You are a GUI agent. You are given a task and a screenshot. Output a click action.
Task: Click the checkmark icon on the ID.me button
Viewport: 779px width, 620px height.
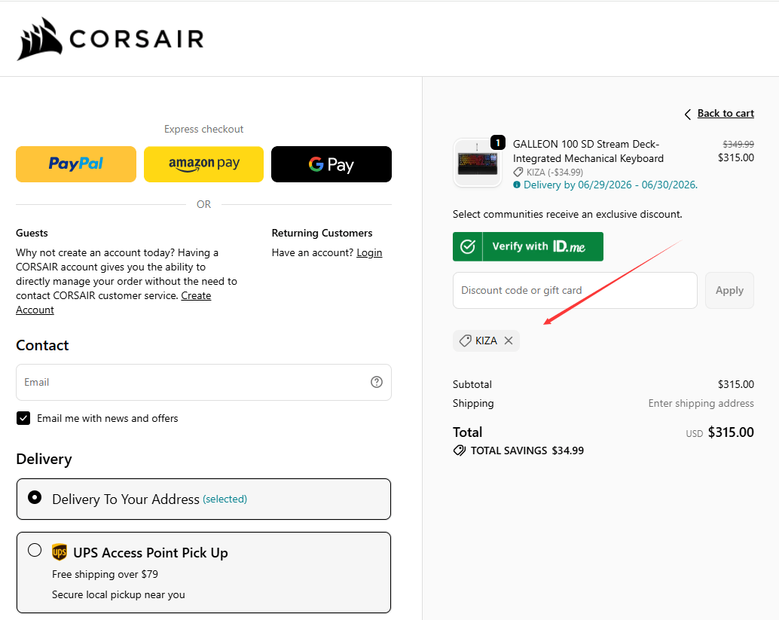tap(468, 246)
